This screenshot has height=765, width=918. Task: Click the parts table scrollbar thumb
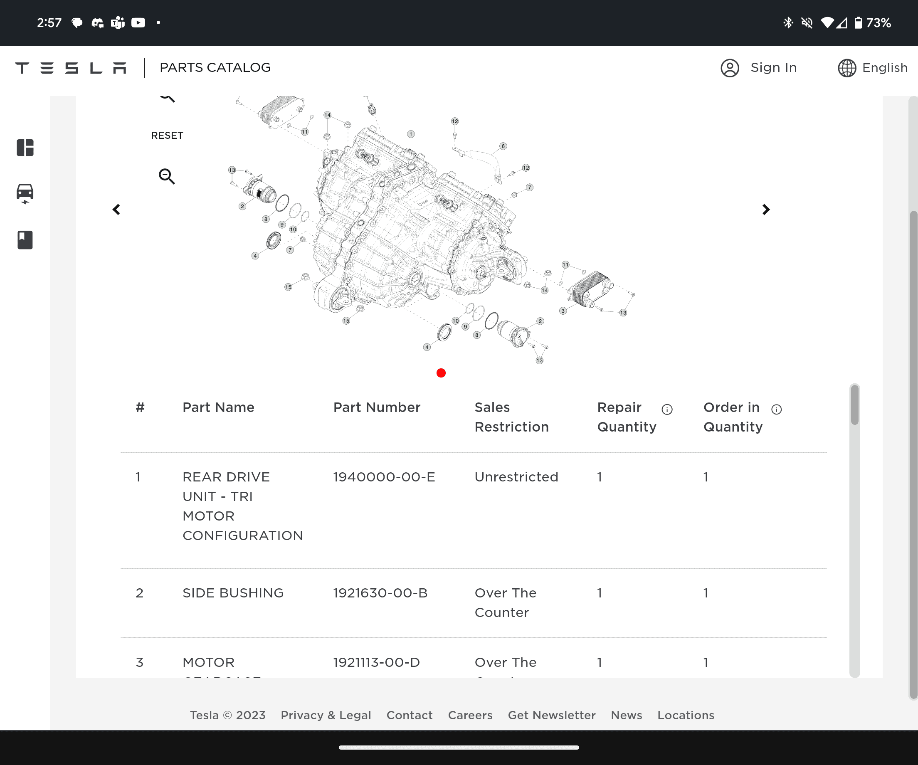[855, 405]
